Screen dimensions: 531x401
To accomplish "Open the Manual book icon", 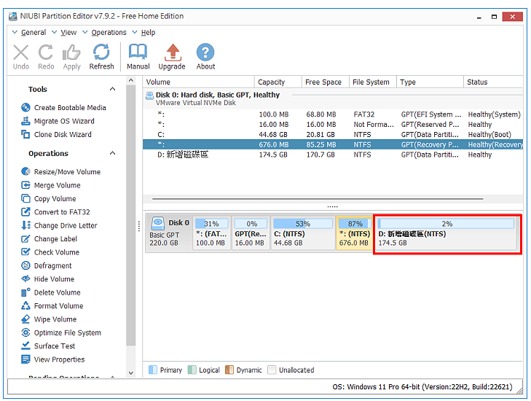I will point(138,52).
